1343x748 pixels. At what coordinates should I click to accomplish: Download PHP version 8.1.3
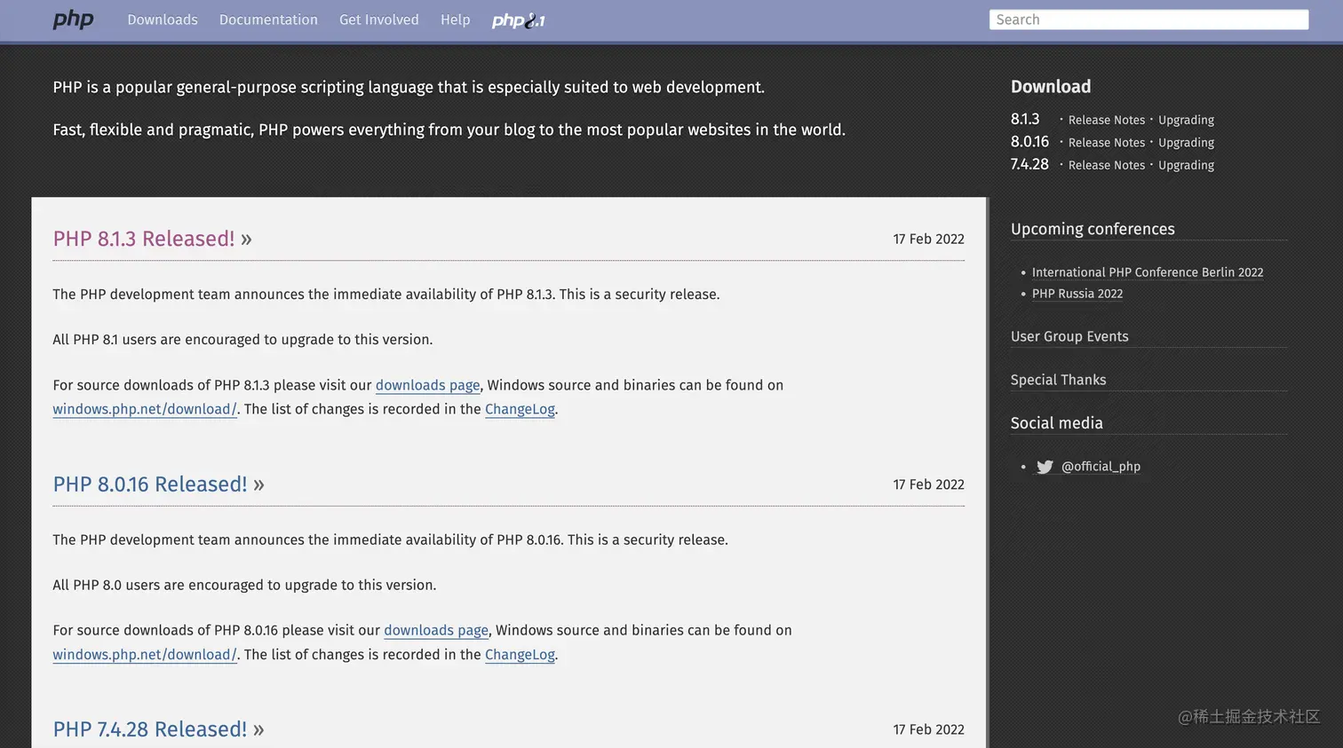[1025, 119]
